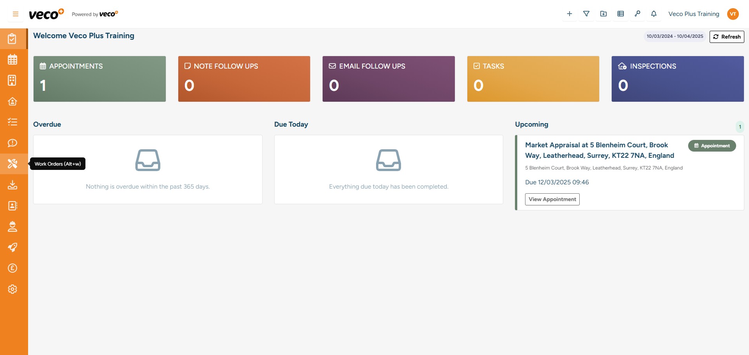Image resolution: width=749 pixels, height=355 pixels.
Task: Click the pound sign accounting icon
Action: pyautogui.click(x=12, y=268)
